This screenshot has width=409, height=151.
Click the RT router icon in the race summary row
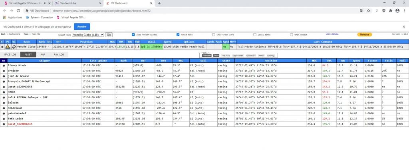tap(2, 47)
